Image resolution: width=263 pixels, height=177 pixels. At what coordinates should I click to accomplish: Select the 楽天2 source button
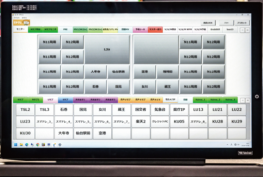[141, 122]
